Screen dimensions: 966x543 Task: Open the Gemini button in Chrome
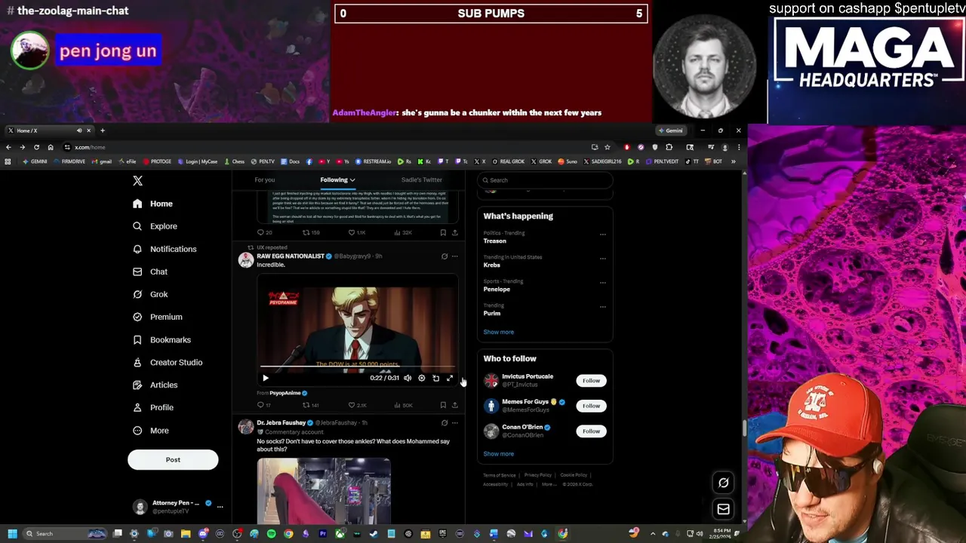670,131
